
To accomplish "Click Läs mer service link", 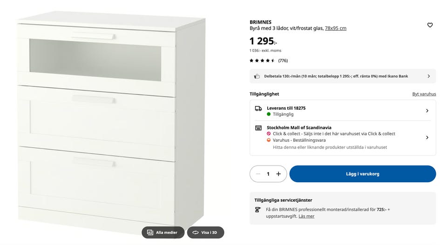I will point(306,216).
